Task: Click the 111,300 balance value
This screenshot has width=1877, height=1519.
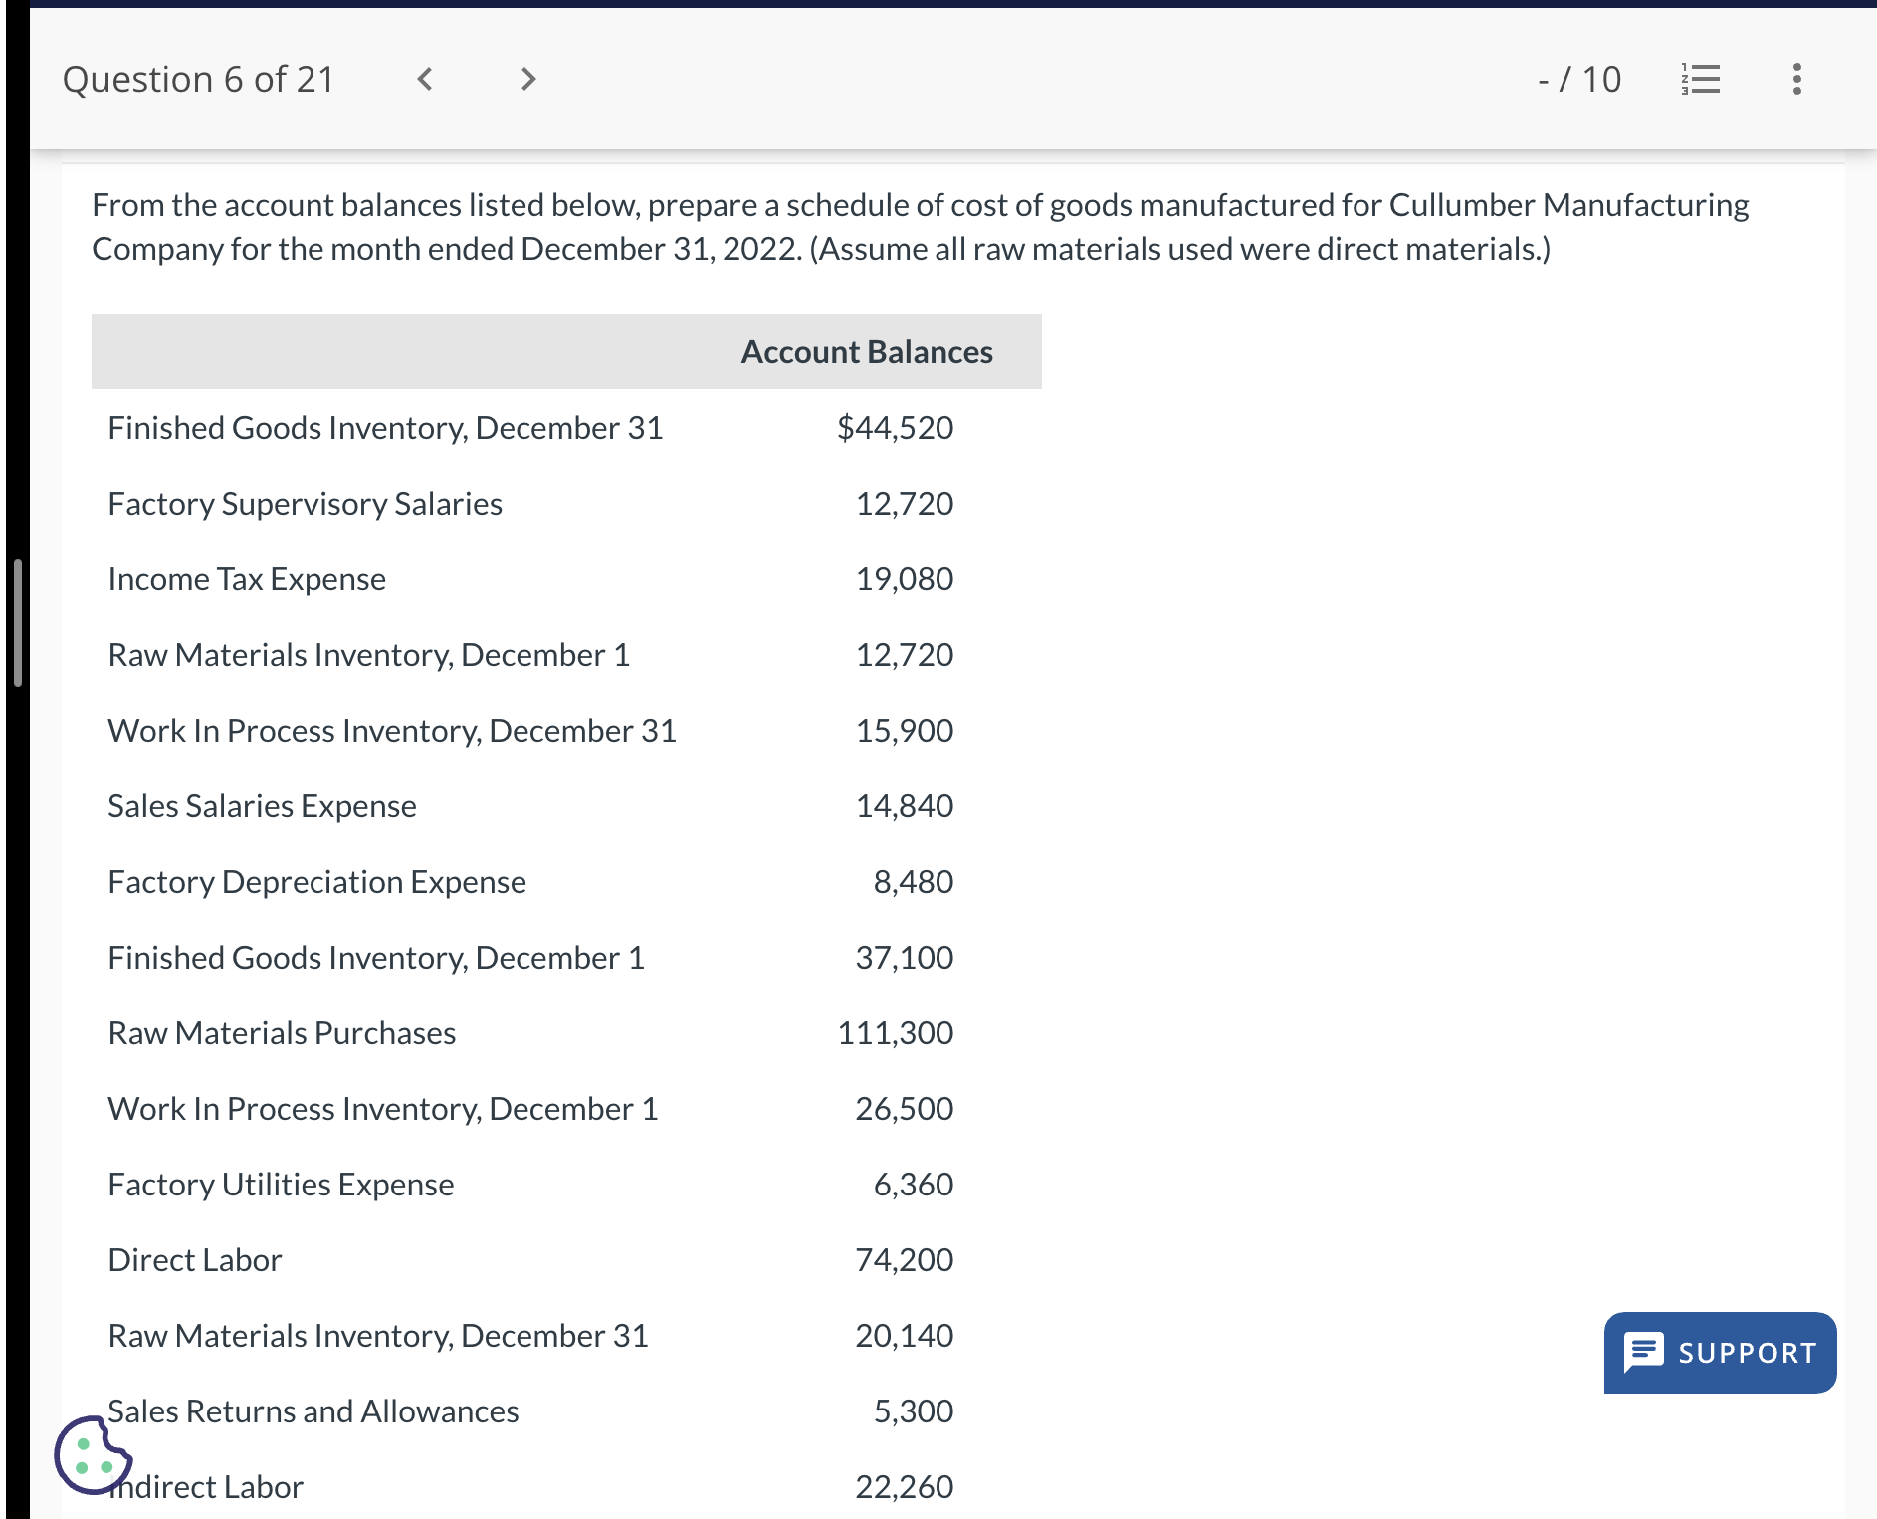Action: 895,1033
